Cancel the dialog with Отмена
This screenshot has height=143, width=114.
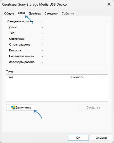click(101, 138)
